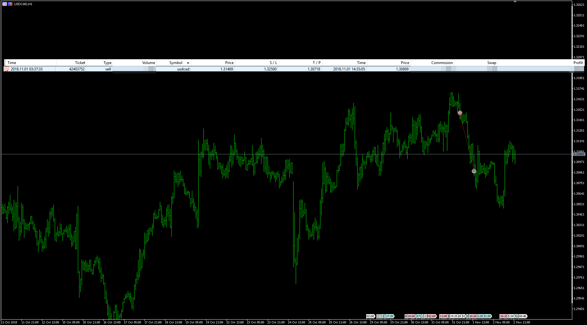Click the 24 Oct 13:00 time axis label

tap(296, 322)
